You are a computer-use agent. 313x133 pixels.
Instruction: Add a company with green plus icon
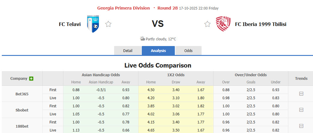[31, 79]
